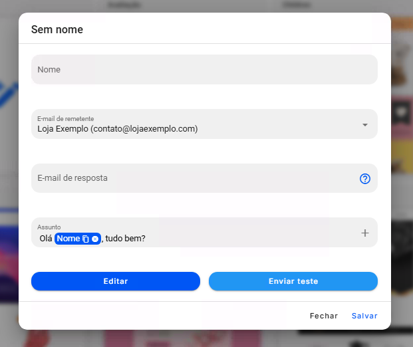The height and width of the screenshot is (347, 413).
Task: Remove the Nome tag from subject
Action: coord(95,239)
